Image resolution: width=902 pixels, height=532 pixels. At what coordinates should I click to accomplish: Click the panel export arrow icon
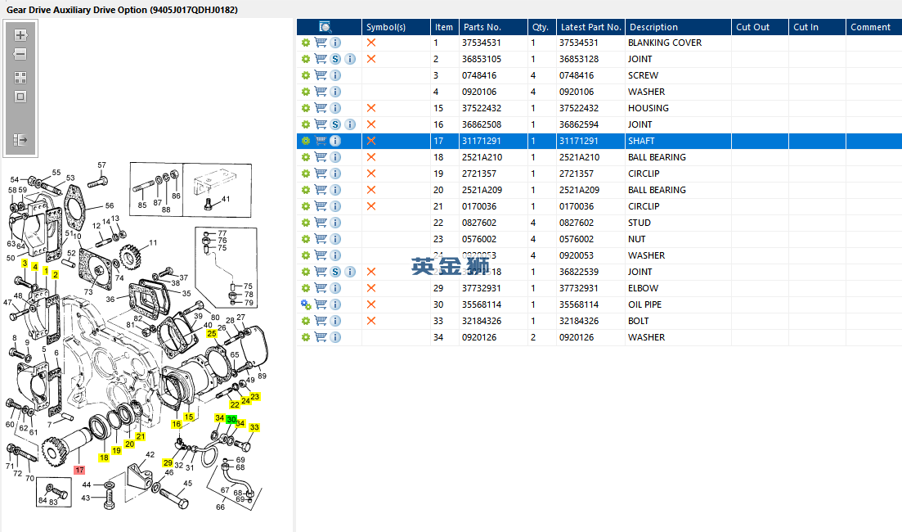[x=20, y=139]
